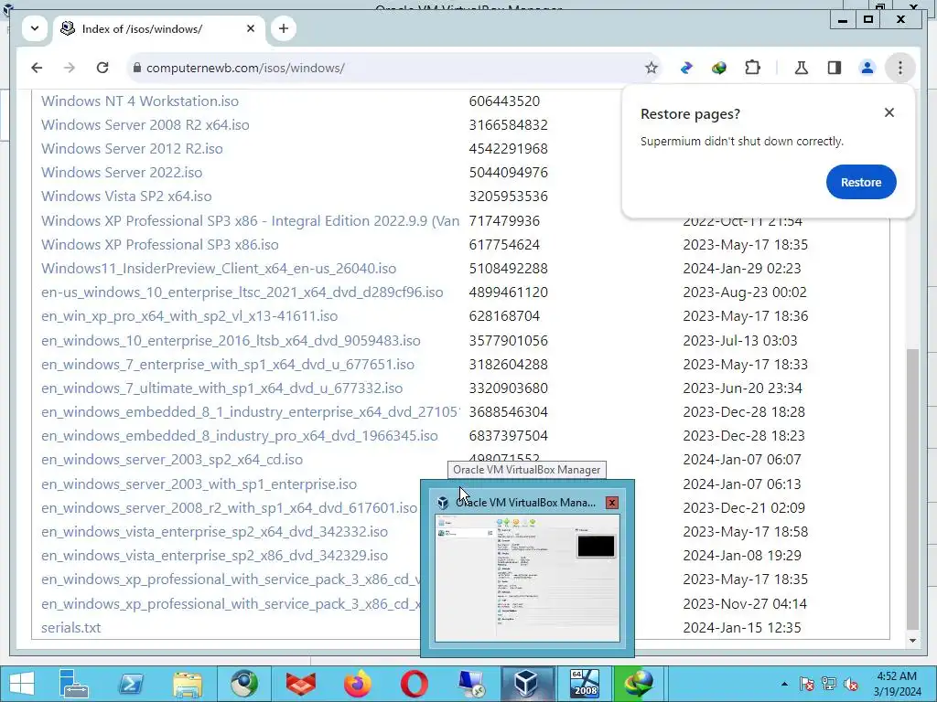Image resolution: width=937 pixels, height=702 pixels.
Task: Launch PowerShell from the taskbar
Action: 131,684
